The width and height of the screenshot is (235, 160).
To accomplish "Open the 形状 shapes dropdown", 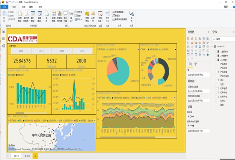I will click(78, 19).
